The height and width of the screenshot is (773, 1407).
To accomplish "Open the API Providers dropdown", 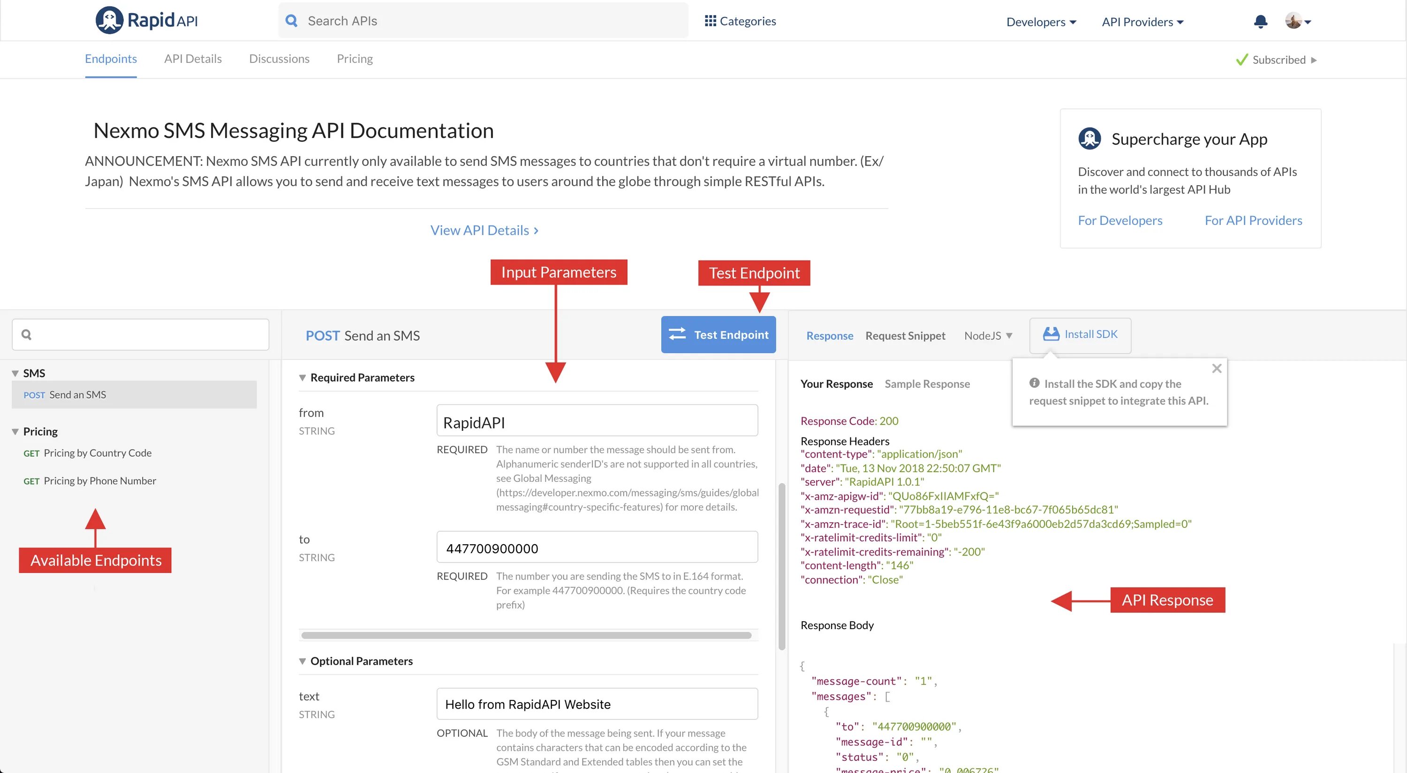I will click(x=1142, y=22).
